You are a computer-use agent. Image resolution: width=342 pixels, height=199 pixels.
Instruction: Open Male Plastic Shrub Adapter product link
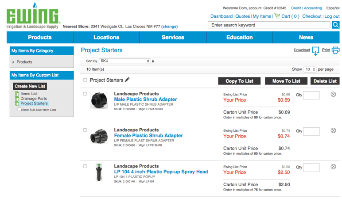click(x=145, y=99)
